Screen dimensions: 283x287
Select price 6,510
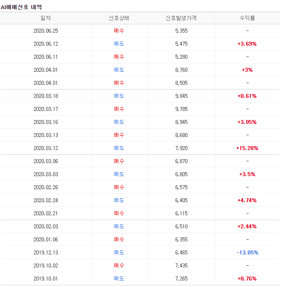(181, 227)
